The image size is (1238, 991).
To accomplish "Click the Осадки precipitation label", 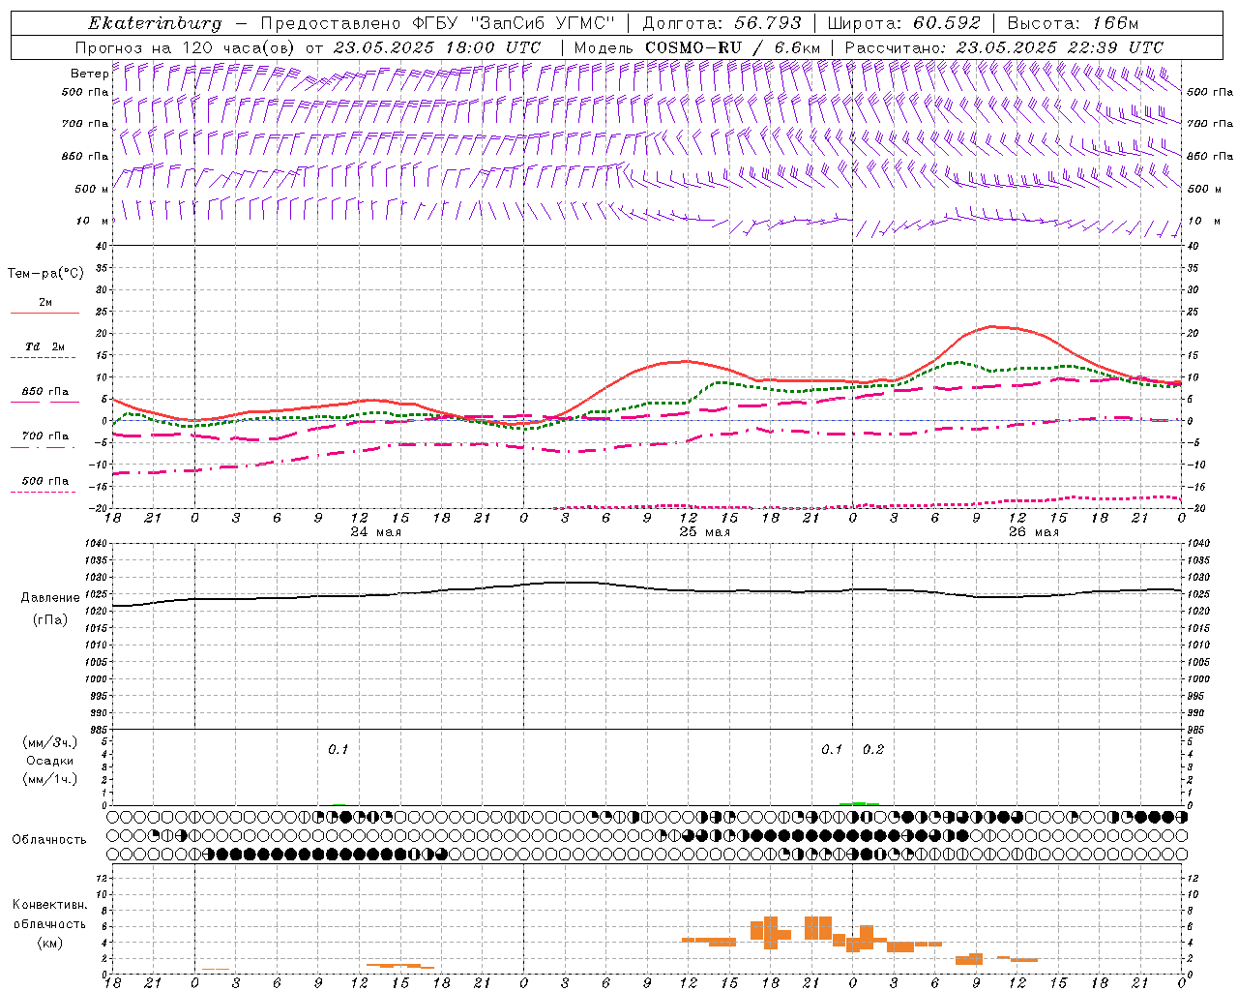I will coord(50,761).
